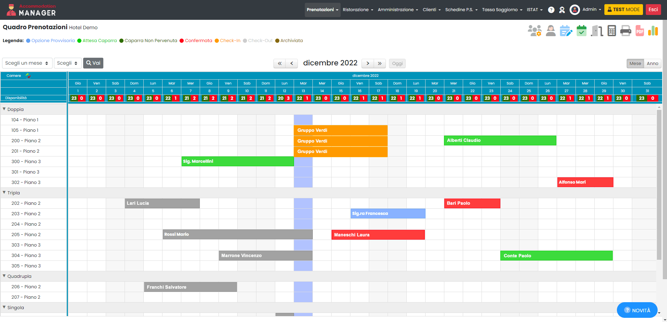The height and width of the screenshot is (322, 667).
Task: Collapse the Tripla room group
Action: click(4, 193)
